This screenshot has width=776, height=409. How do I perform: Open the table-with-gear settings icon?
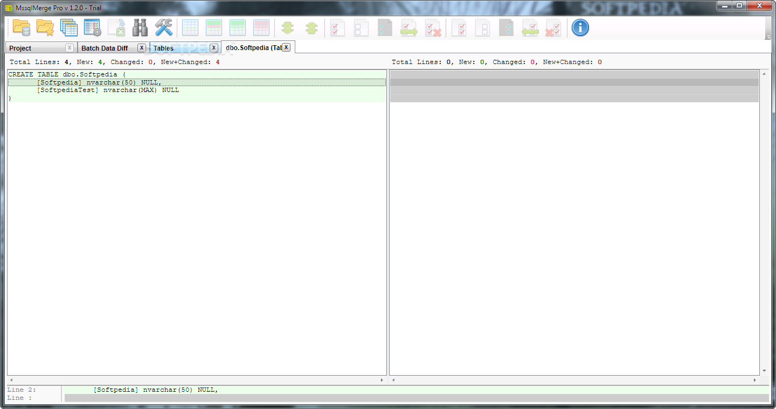[x=93, y=27]
